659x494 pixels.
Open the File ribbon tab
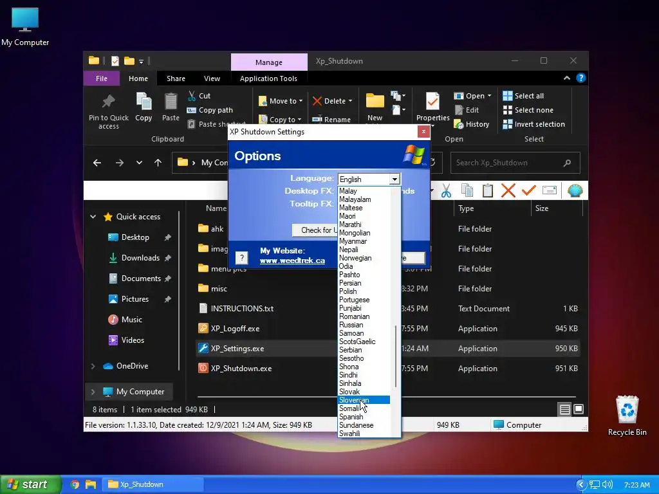tap(101, 78)
